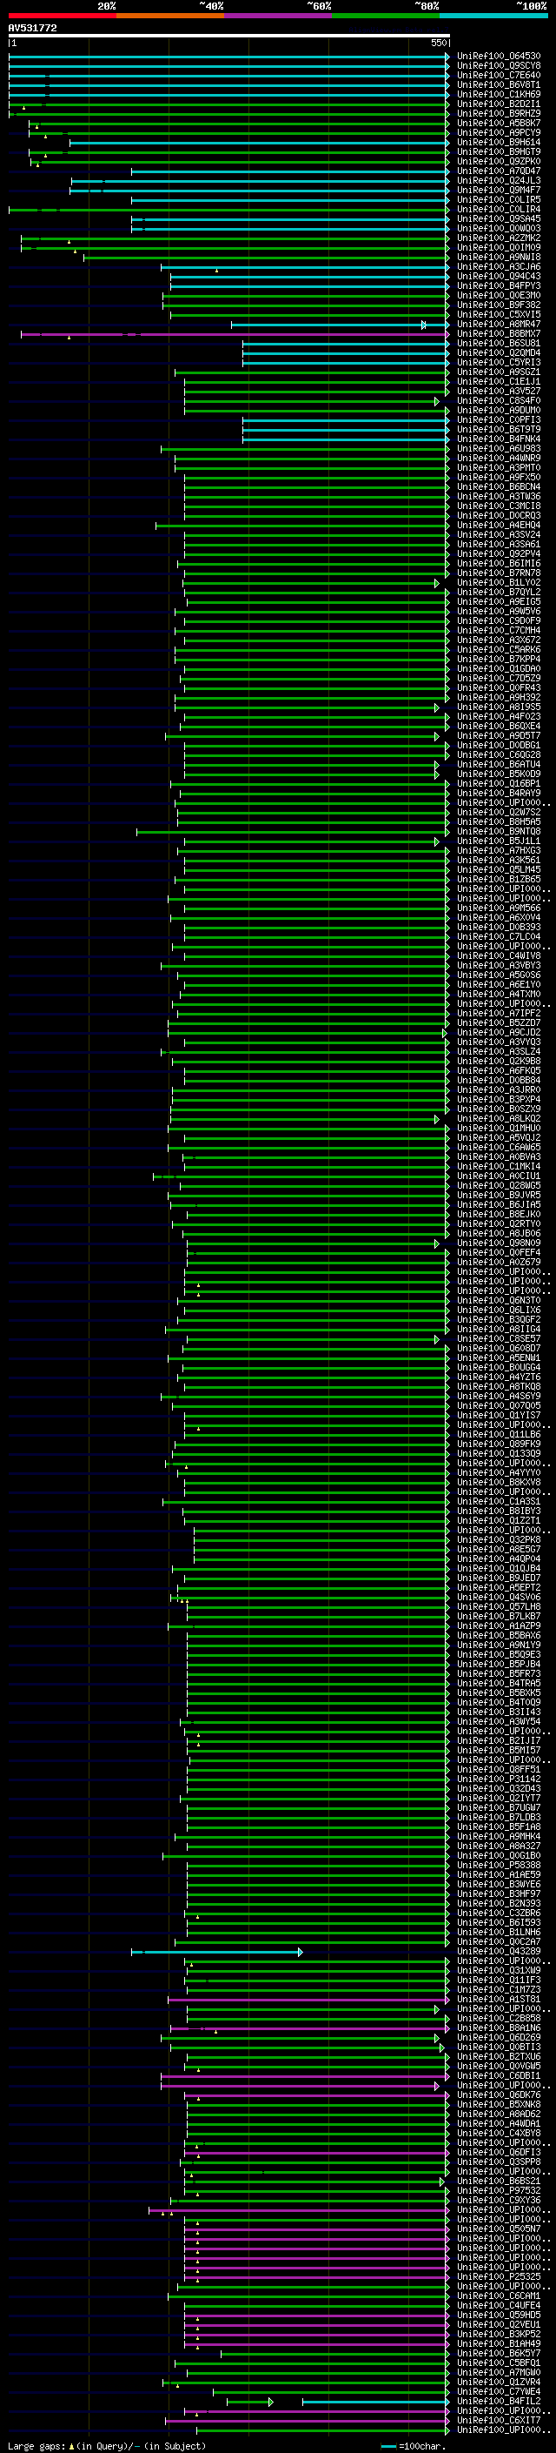Viewport: 556px width, 2453px height.
Task: Pick the UniRef100_B9H614 label
Action: (x=499, y=142)
